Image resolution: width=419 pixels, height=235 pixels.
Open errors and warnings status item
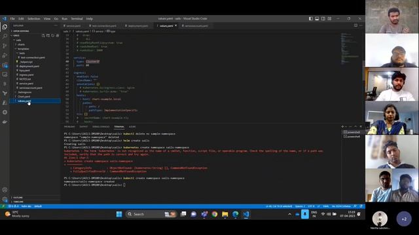point(13,206)
